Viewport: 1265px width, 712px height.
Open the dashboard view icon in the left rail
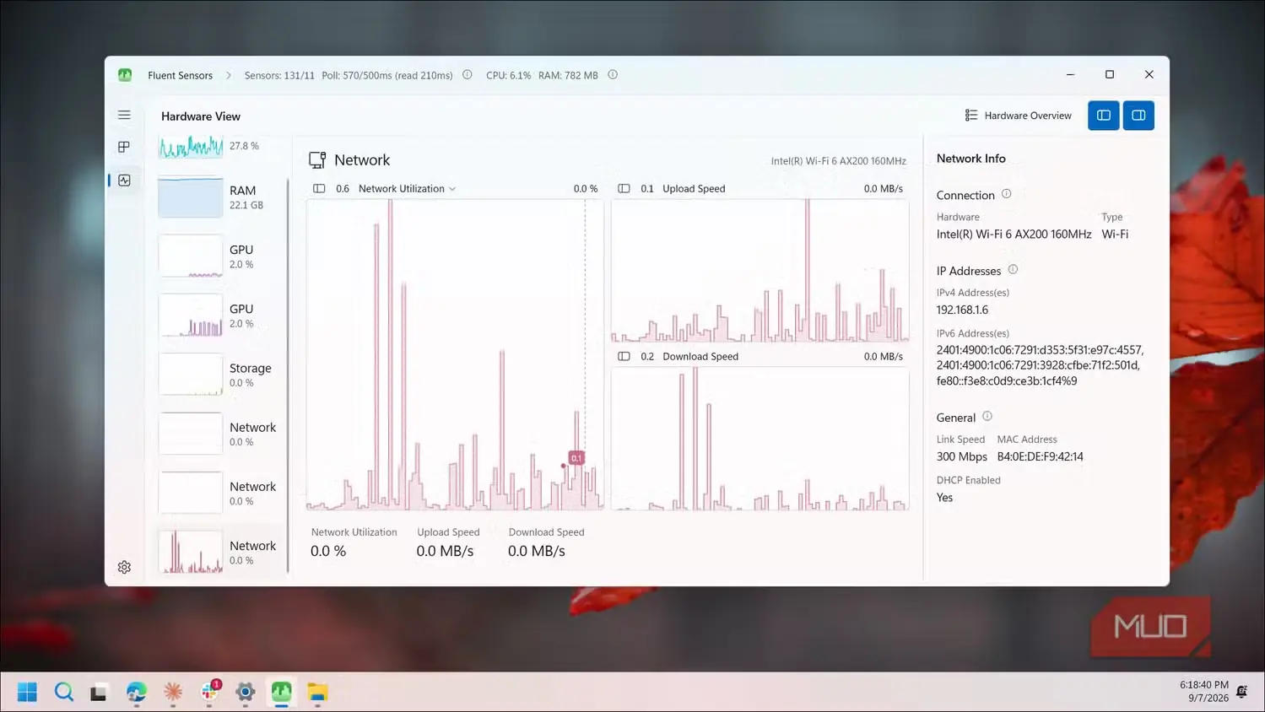(124, 147)
